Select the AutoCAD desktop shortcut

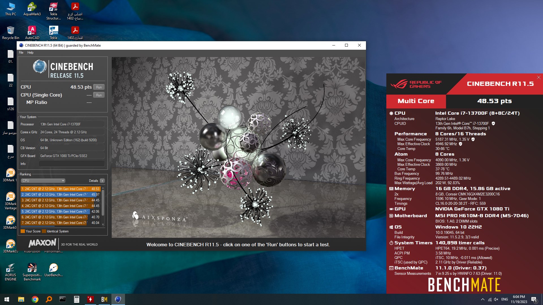pos(32,33)
